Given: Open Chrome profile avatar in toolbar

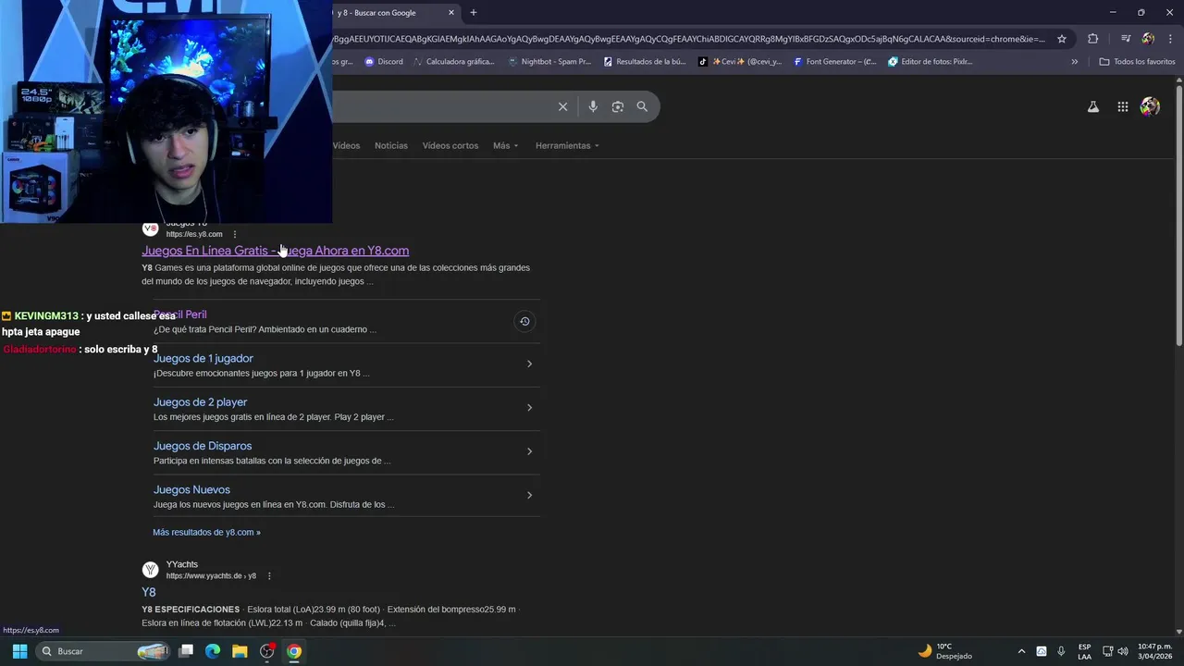Looking at the screenshot, I should [x=1148, y=39].
